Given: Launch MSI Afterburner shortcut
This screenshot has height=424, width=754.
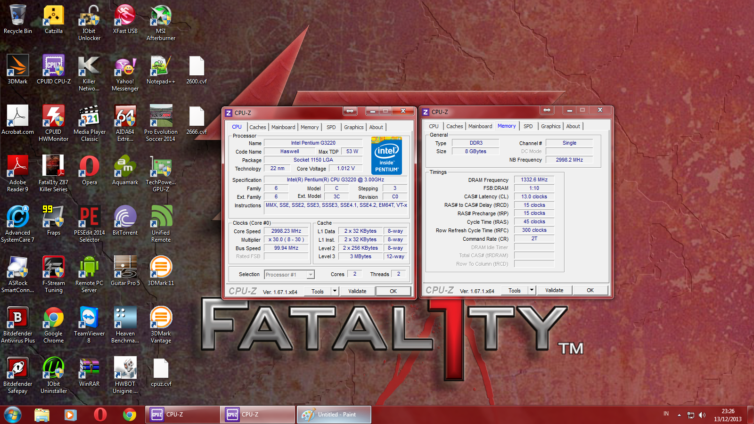Looking at the screenshot, I should point(161,22).
